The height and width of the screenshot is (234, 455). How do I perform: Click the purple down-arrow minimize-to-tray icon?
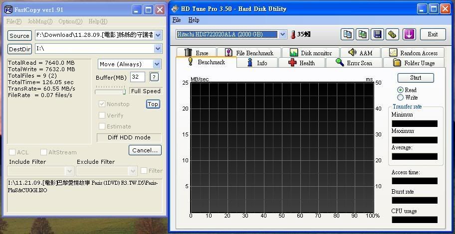409,34
